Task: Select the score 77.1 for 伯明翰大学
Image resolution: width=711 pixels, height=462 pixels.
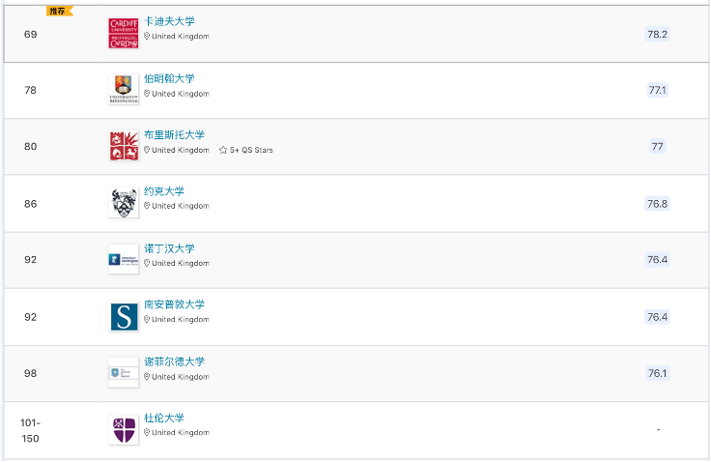Action: tap(657, 90)
